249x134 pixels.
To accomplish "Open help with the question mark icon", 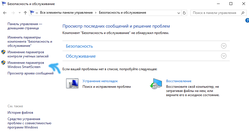I will coord(247,20).
